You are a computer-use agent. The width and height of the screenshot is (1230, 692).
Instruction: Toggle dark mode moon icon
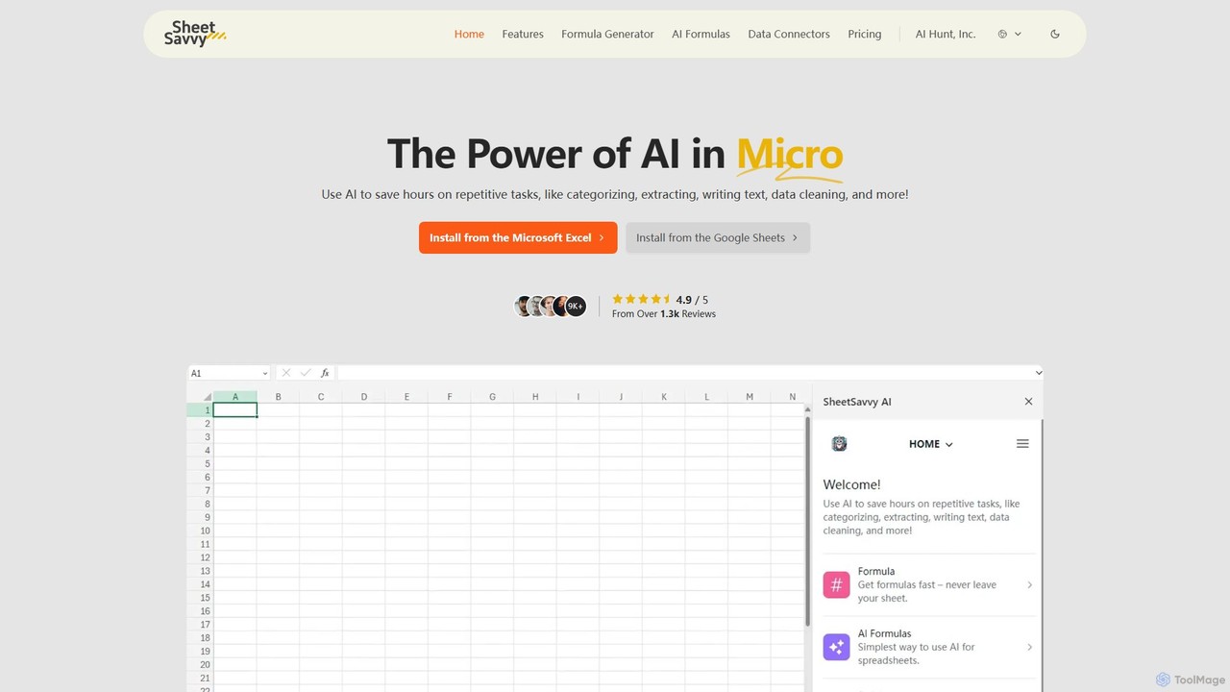(1055, 34)
